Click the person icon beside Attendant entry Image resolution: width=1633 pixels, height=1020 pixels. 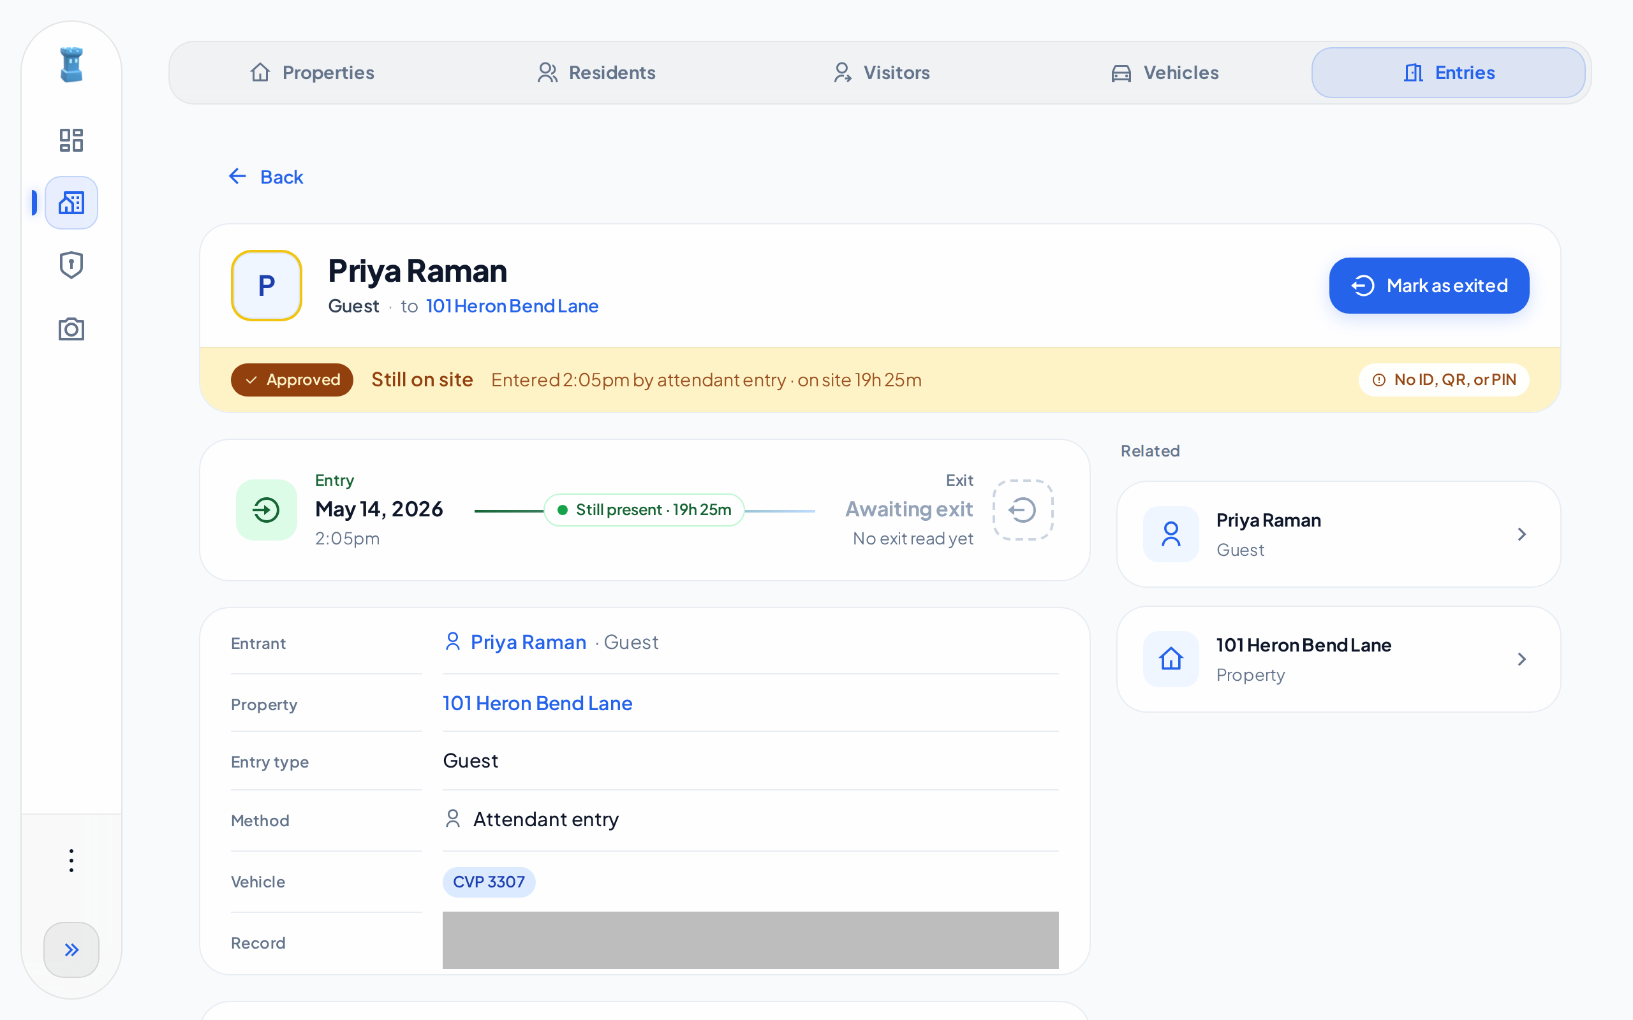(453, 819)
